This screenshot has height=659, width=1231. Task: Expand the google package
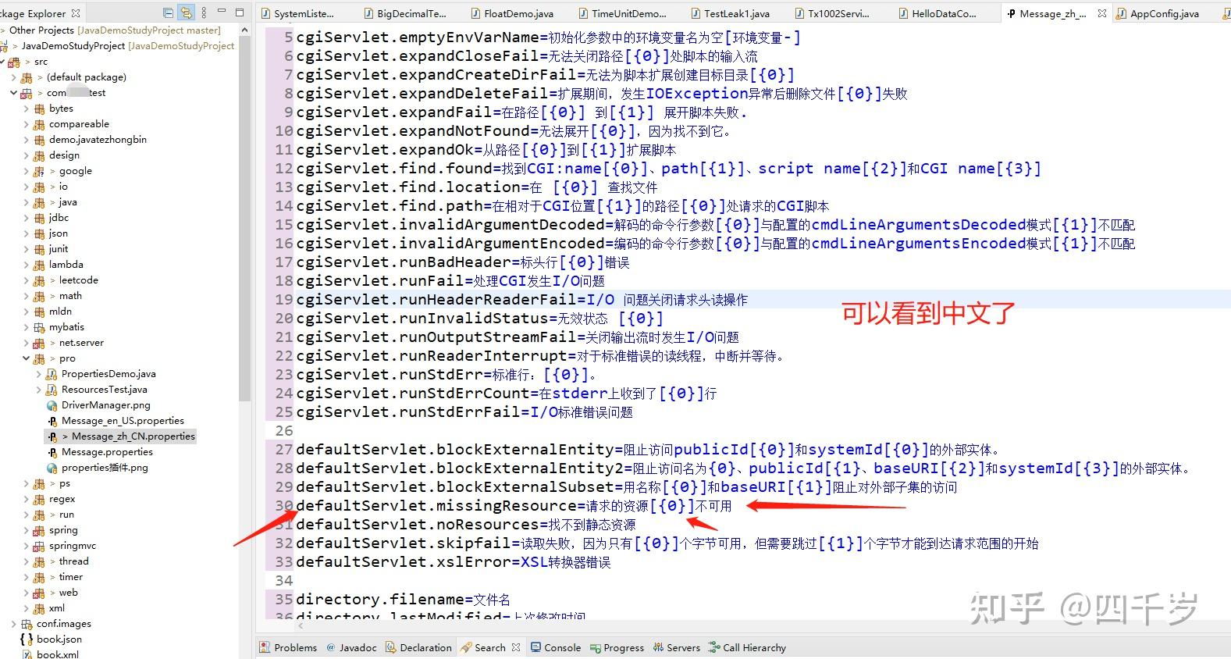coord(27,171)
